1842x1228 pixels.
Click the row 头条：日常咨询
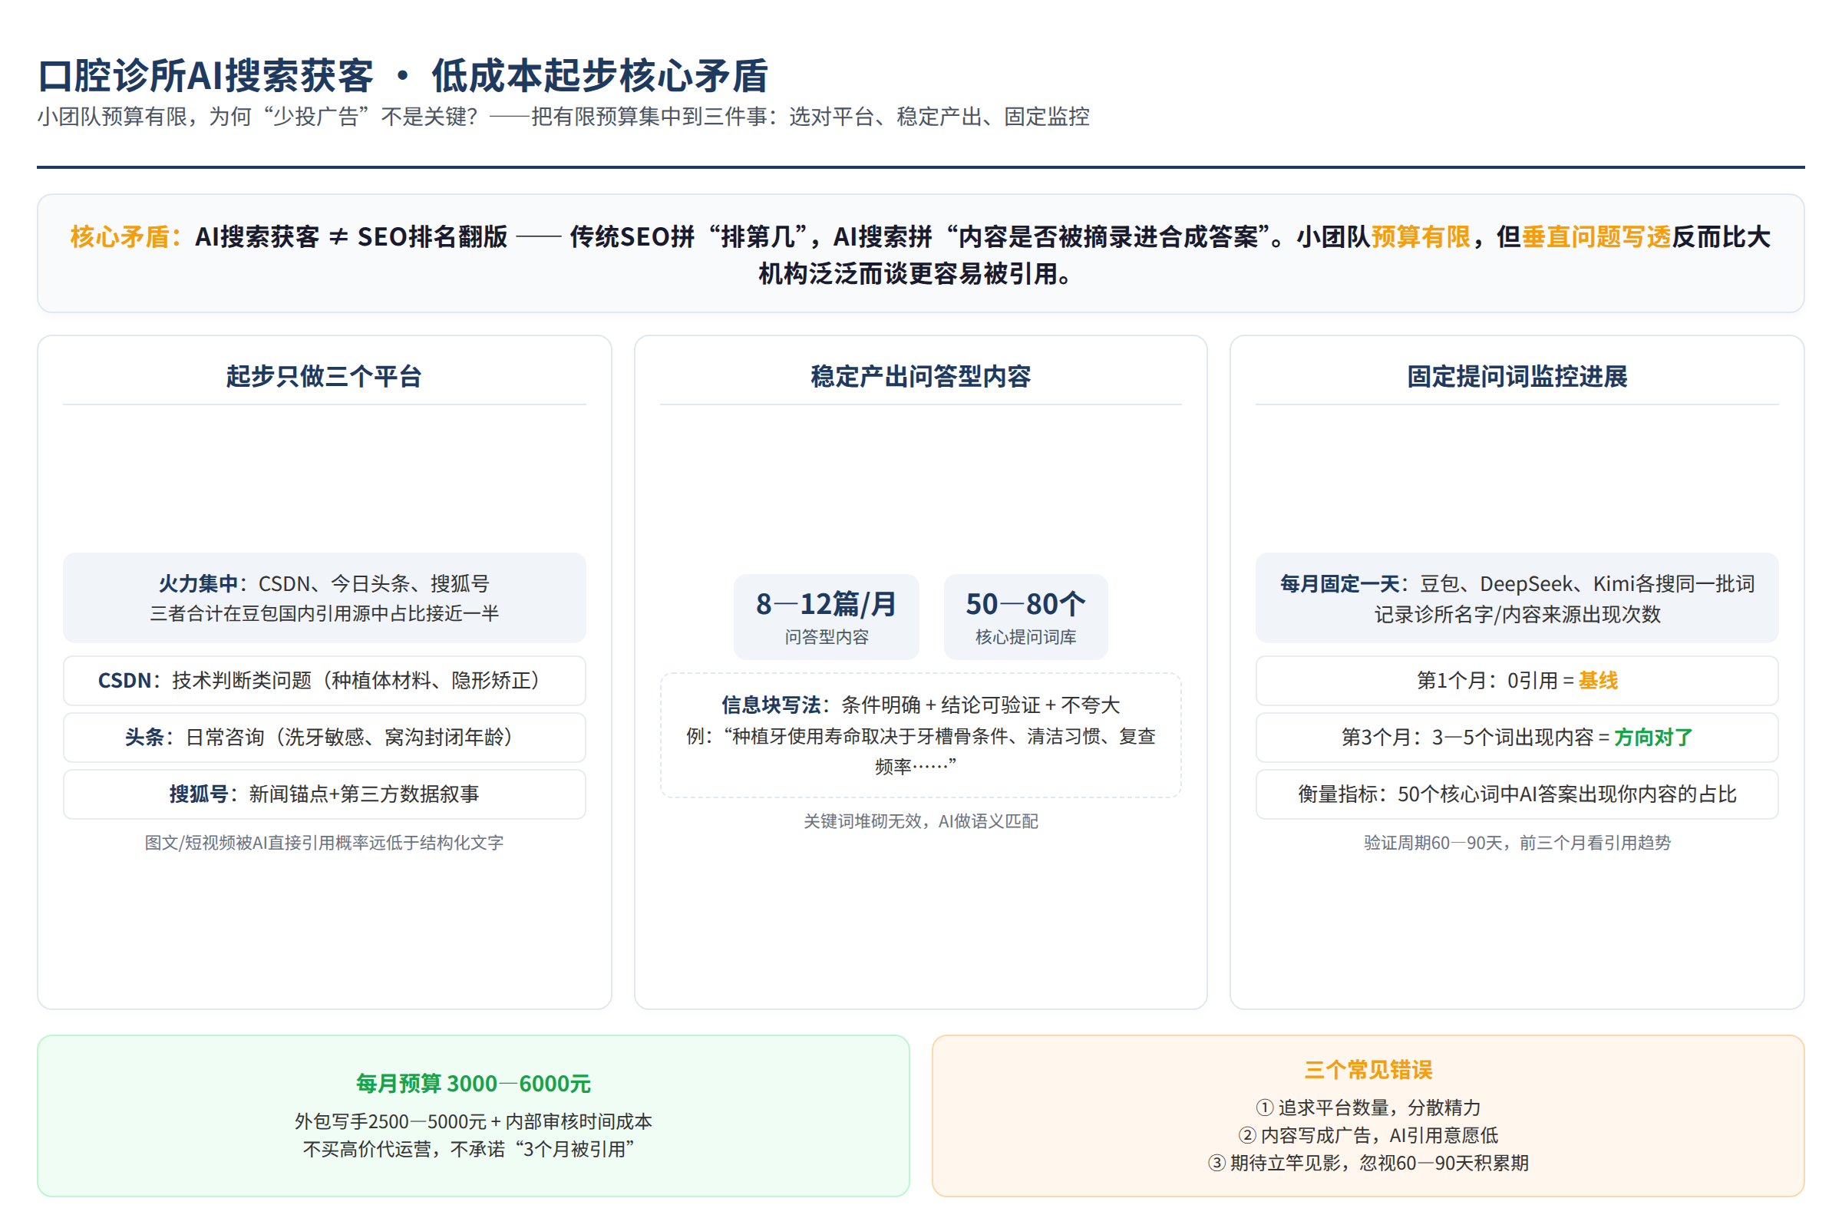pyautogui.click(x=324, y=737)
